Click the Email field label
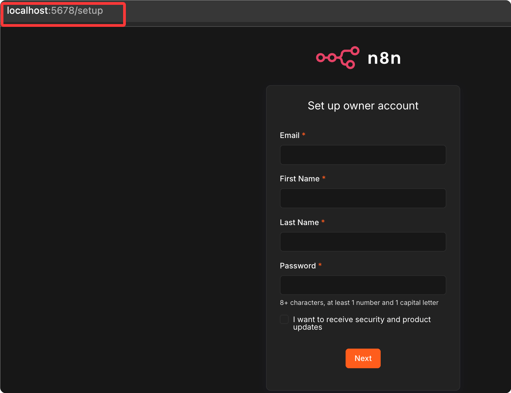The height and width of the screenshot is (393, 511). (290, 135)
